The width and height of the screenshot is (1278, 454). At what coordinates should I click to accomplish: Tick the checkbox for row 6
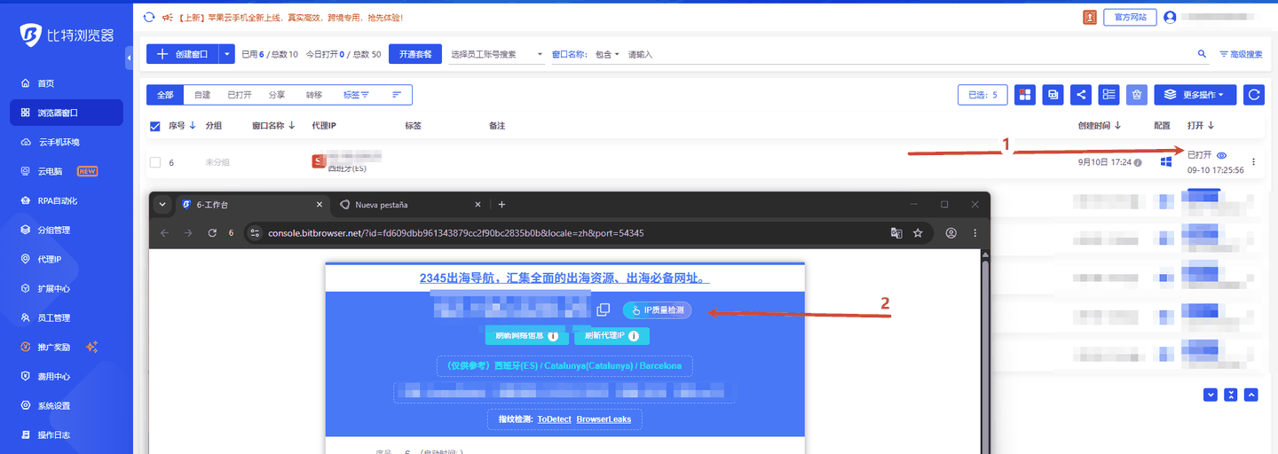155,162
